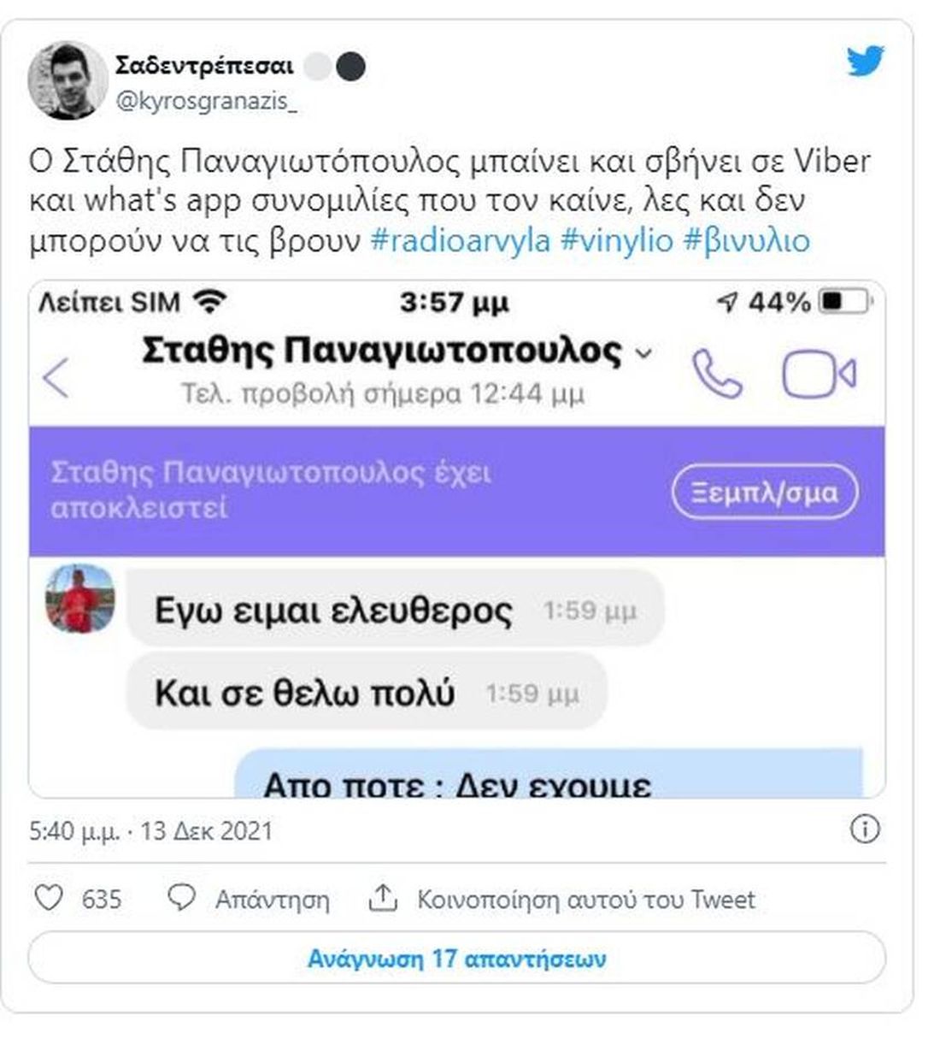Screen dimensions: 940x1045
Task: Tap the back arrow in Viber chat
Action: click(56, 377)
